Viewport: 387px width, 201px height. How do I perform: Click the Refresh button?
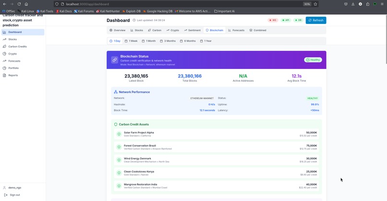(316, 20)
